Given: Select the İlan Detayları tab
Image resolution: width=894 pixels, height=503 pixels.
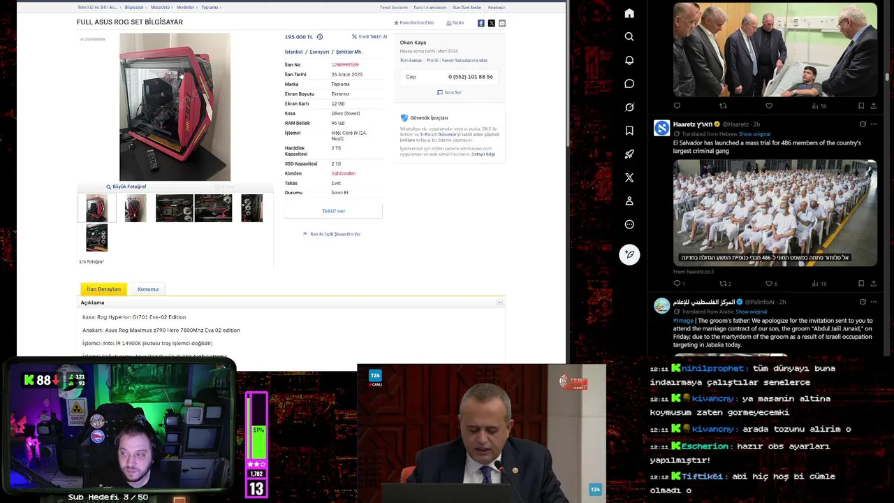Looking at the screenshot, I should click(x=104, y=289).
